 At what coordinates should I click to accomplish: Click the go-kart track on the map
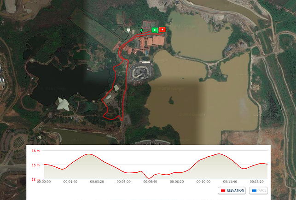pyautogui.click(x=140, y=72)
